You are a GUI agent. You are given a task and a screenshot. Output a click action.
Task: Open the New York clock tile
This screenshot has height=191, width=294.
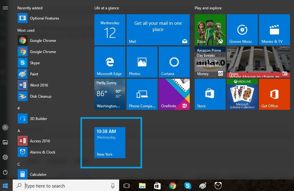pos(110,143)
